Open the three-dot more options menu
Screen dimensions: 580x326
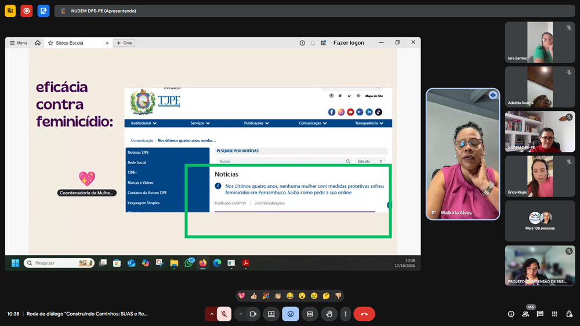(345, 314)
